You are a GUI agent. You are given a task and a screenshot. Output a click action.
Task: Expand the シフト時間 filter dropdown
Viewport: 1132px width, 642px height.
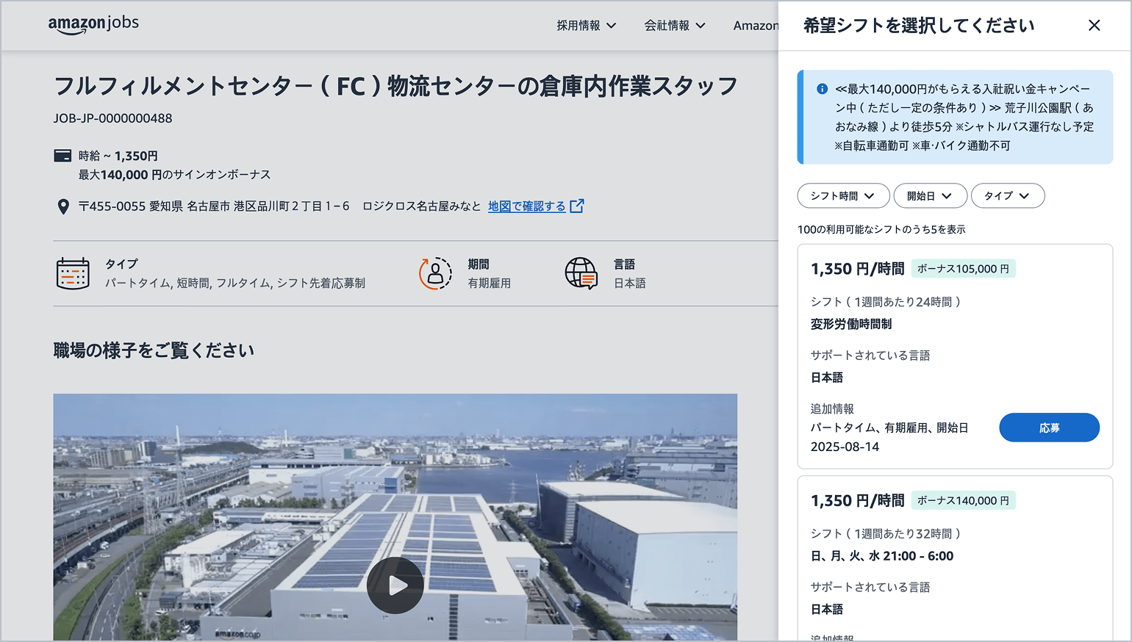point(843,196)
